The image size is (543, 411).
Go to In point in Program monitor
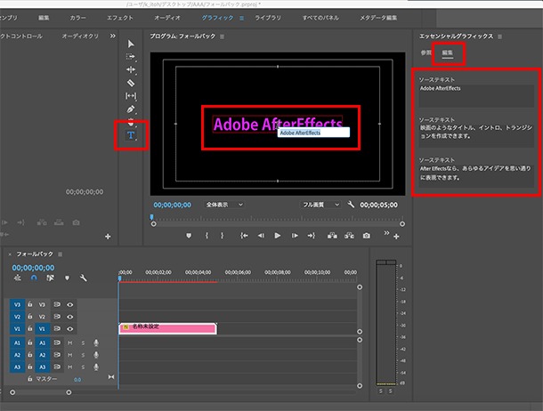point(244,236)
